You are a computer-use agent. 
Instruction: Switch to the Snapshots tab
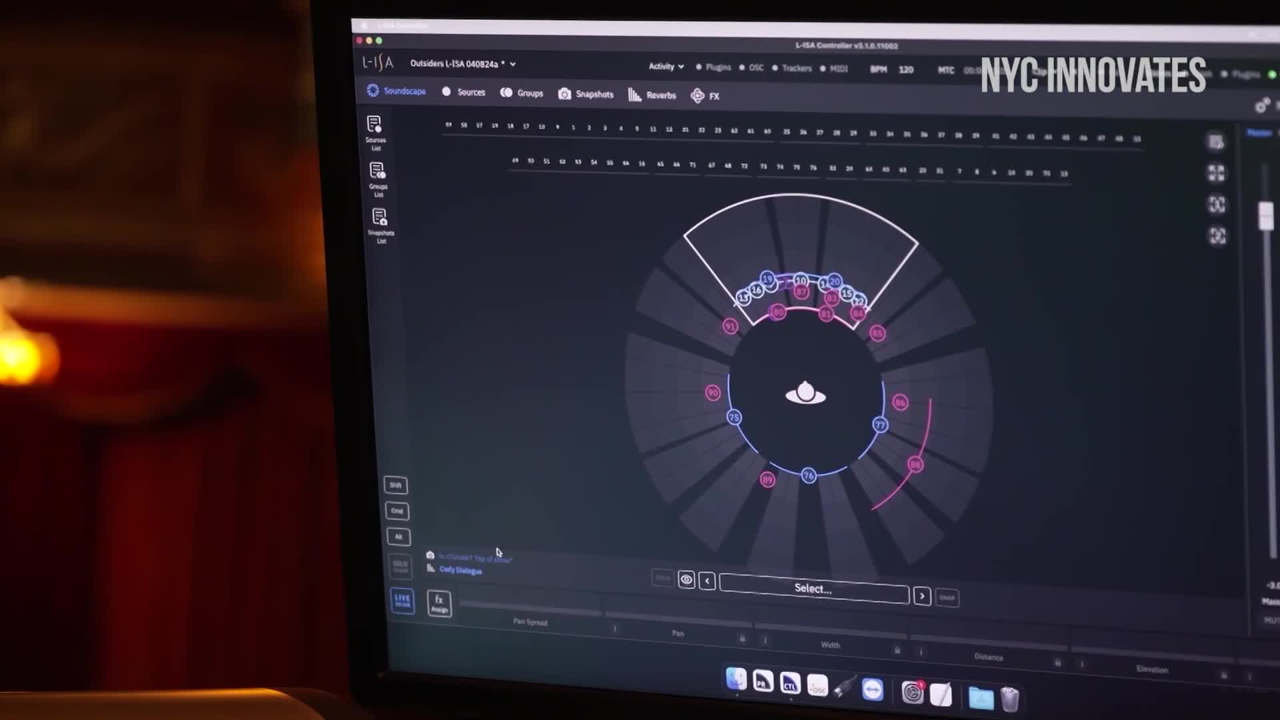[x=586, y=94]
